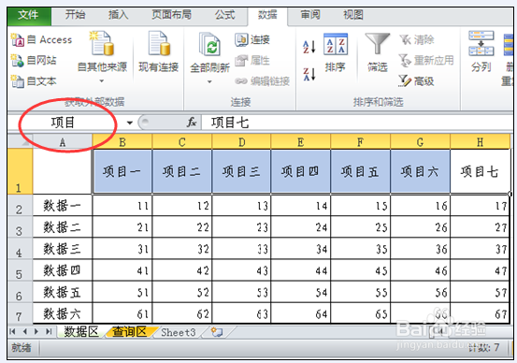This screenshot has width=517, height=363.
Task: Select cell 项目一
Action: 122,171
